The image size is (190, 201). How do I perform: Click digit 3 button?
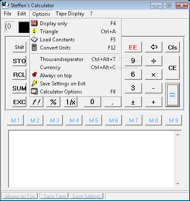[133, 88]
